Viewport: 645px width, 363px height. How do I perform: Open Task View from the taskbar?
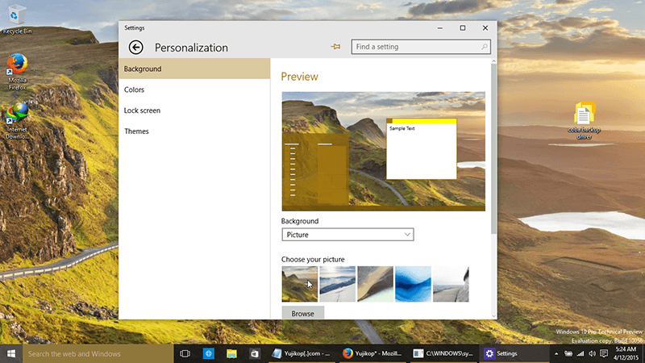click(x=185, y=353)
